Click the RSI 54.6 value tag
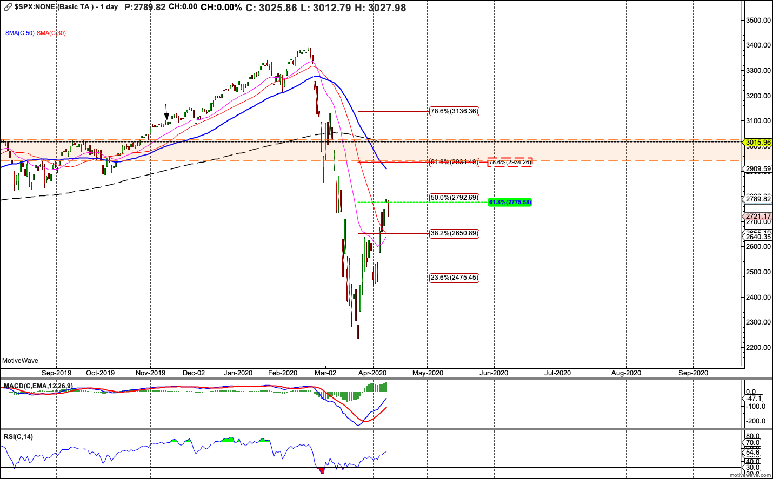Image resolution: width=773 pixels, height=479 pixels. (752, 453)
